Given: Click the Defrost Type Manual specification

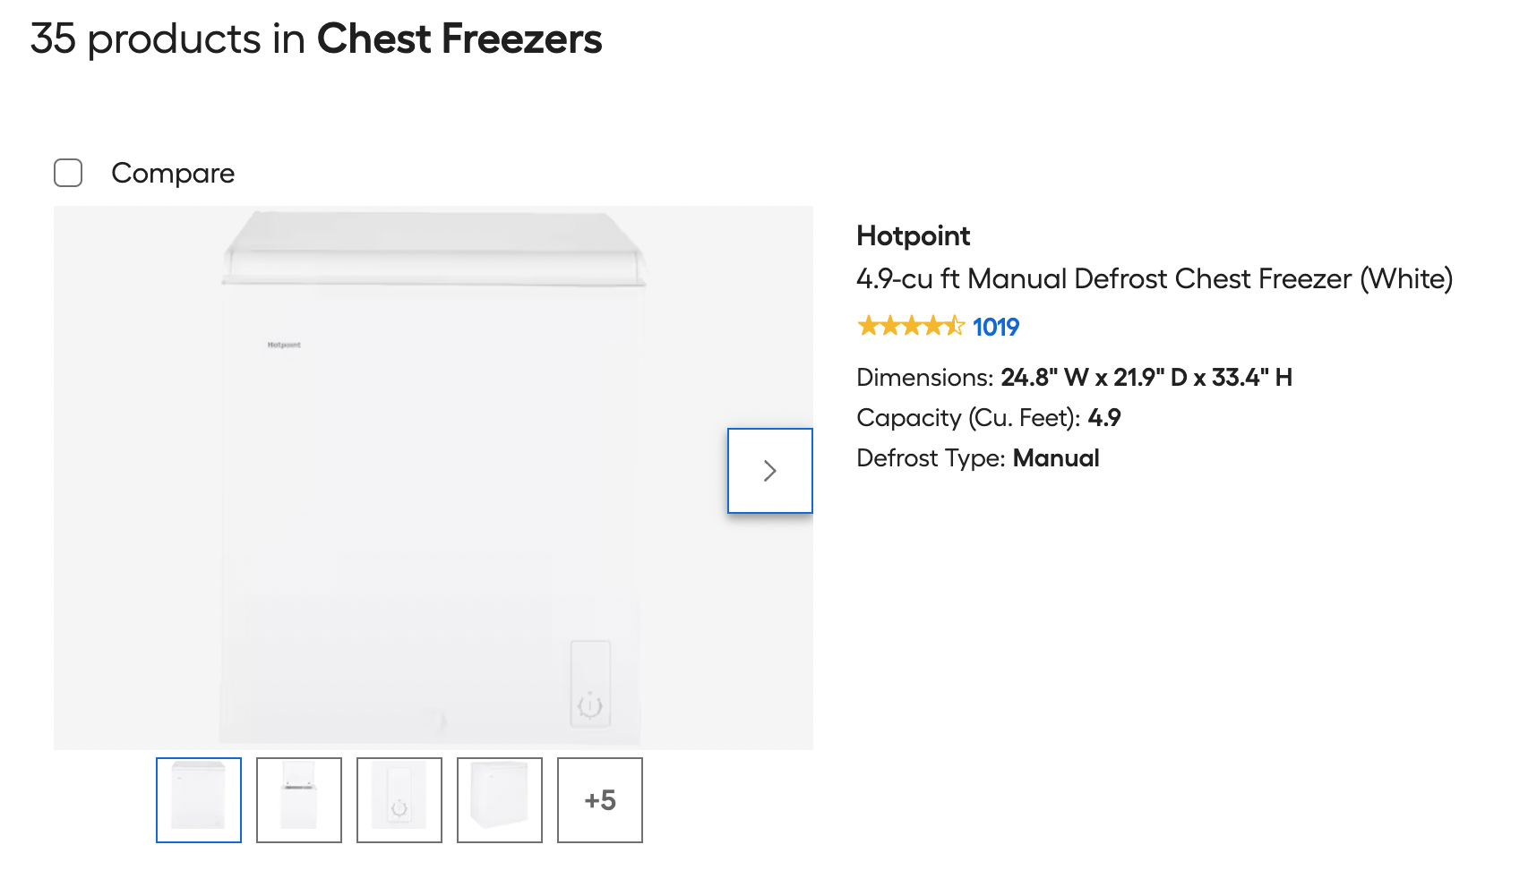Looking at the screenshot, I should point(977,458).
